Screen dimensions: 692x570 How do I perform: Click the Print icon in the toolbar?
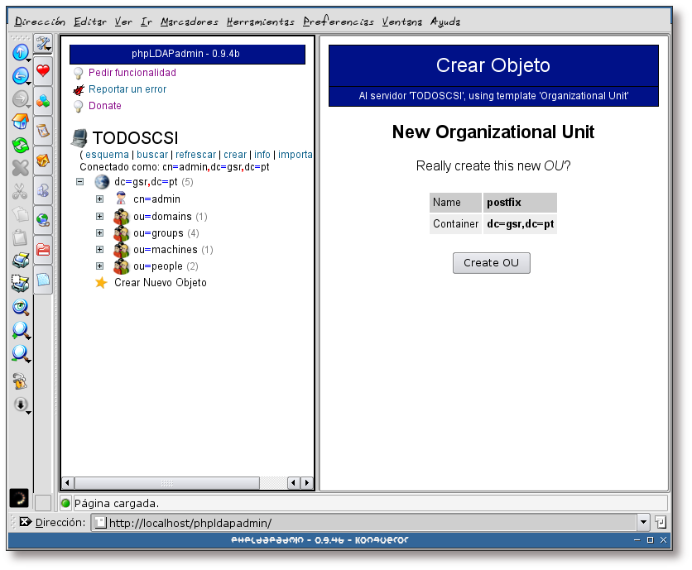pyautogui.click(x=21, y=260)
